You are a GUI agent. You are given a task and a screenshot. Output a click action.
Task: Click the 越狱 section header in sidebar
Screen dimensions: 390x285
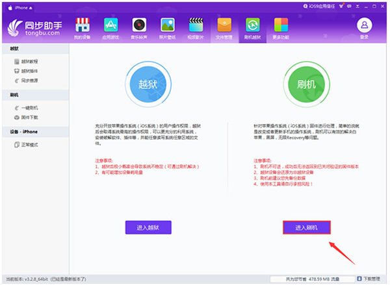(x=36, y=49)
